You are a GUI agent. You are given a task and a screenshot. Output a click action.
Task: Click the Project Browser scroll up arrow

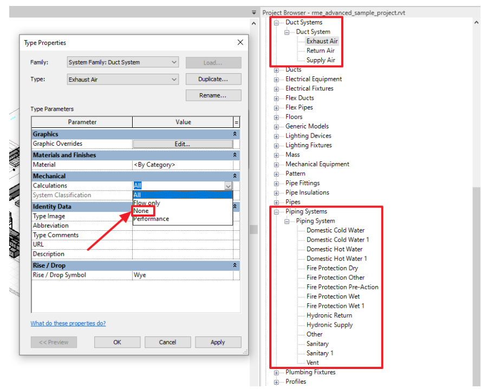pos(477,22)
